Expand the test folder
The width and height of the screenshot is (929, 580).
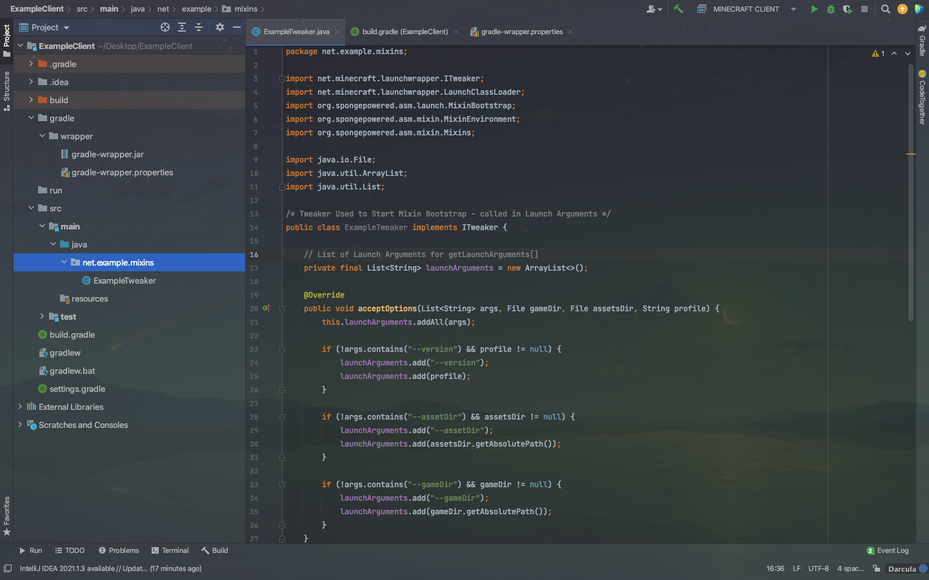point(42,316)
